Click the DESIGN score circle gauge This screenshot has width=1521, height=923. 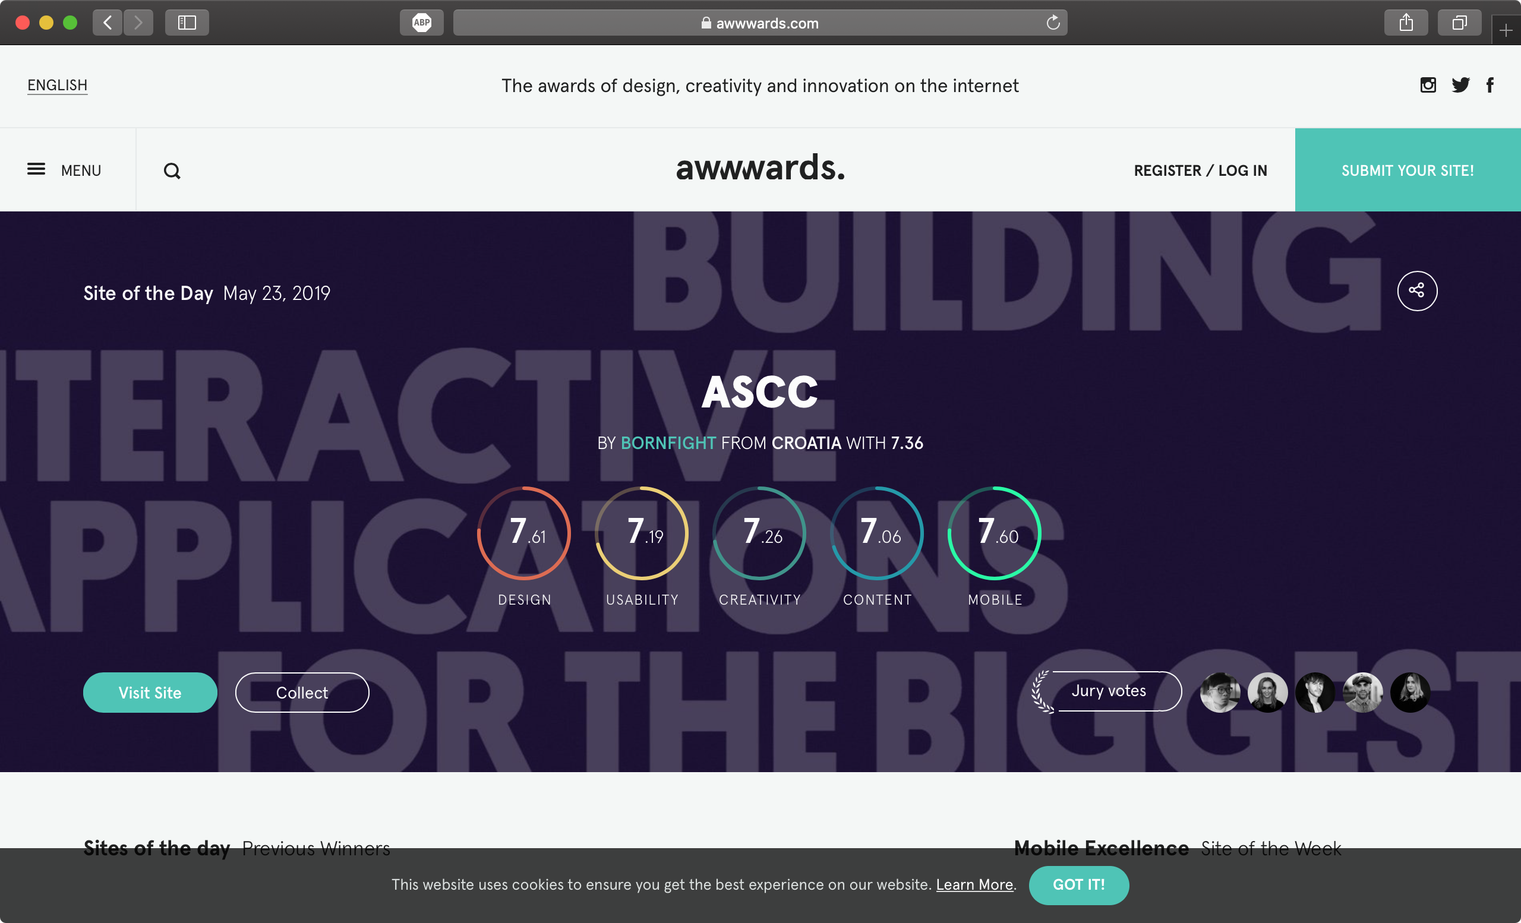tap(526, 534)
